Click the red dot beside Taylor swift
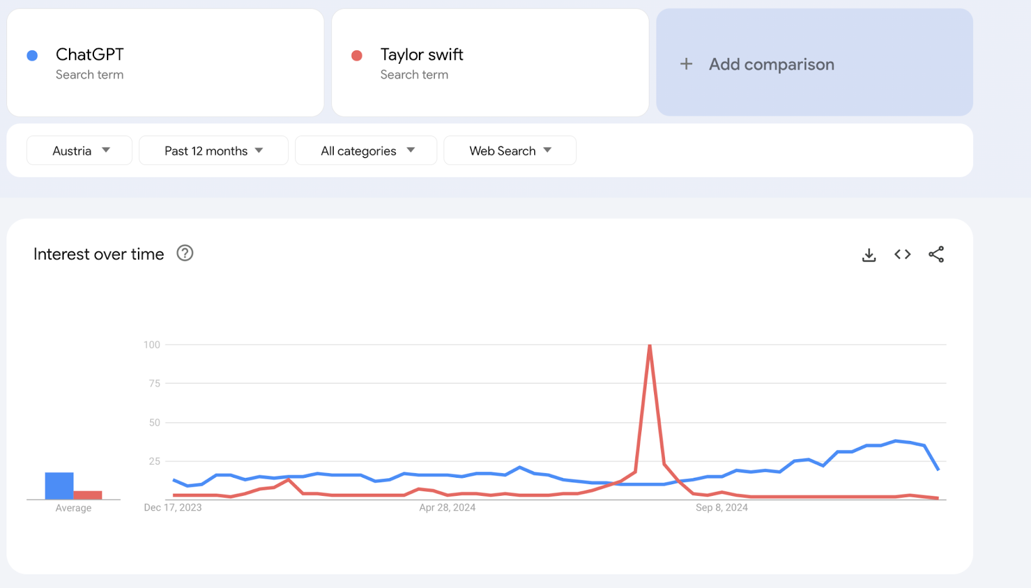This screenshot has width=1031, height=588. (356, 55)
